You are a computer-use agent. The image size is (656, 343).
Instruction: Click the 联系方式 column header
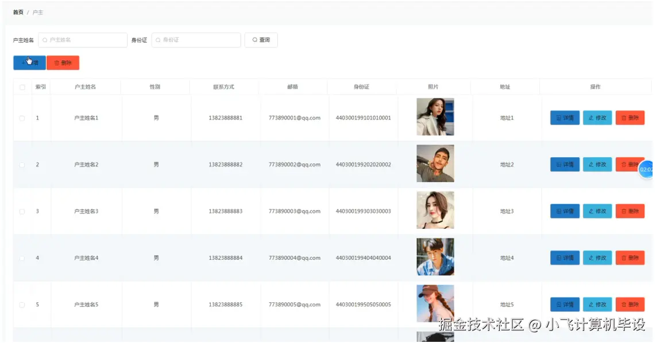coord(224,87)
